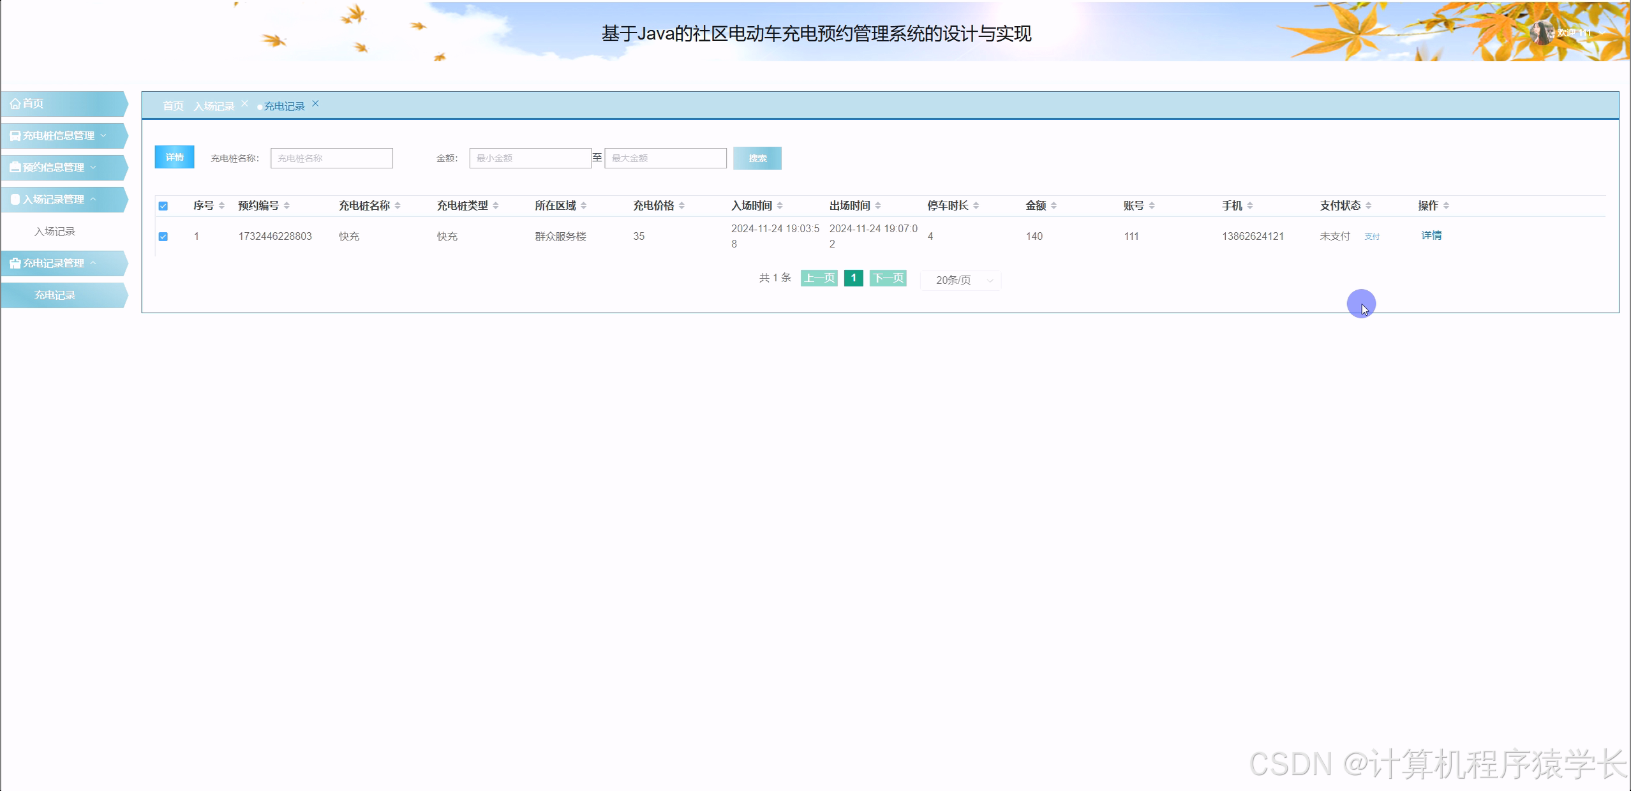This screenshot has height=791, width=1631.
Task: Click page number 1 in pagination
Action: point(853,278)
